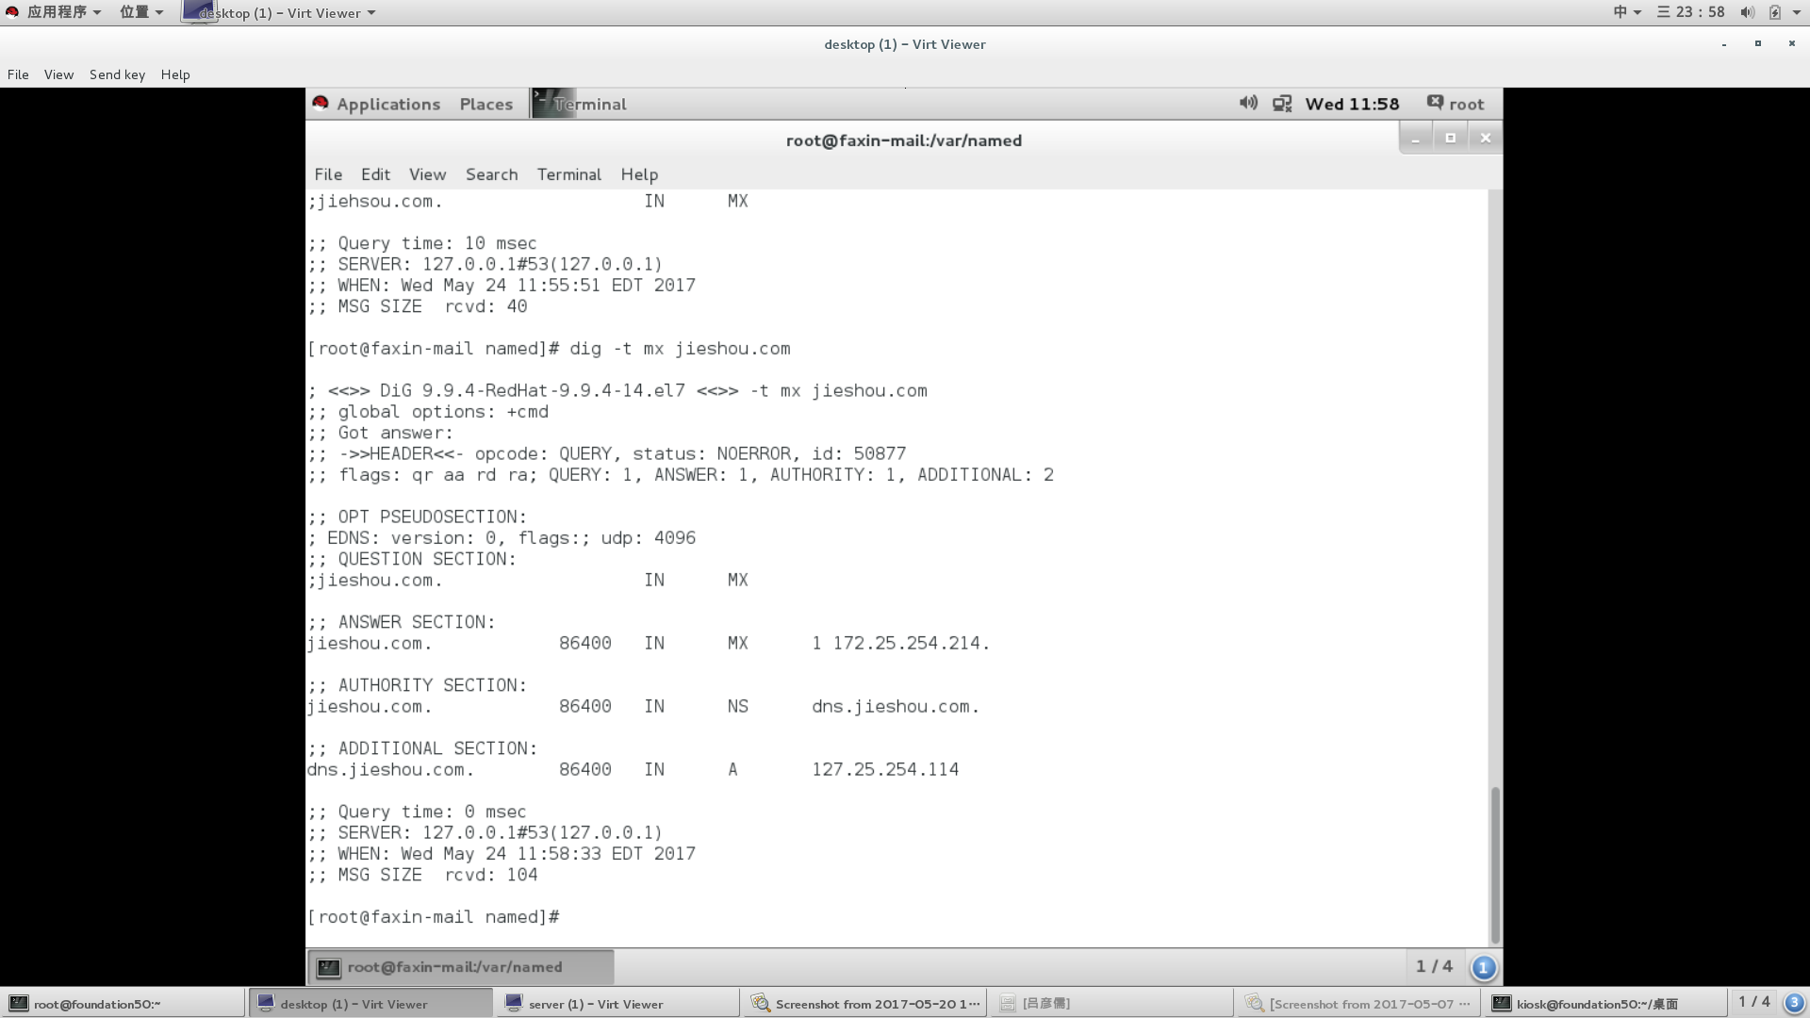Open the root user menu
This screenshot has width=1810, height=1018.
(1456, 104)
